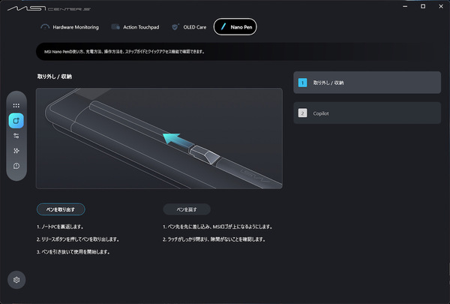Click the MSI Center S logo
Screen dimensions: 450x304
(x=49, y=8)
